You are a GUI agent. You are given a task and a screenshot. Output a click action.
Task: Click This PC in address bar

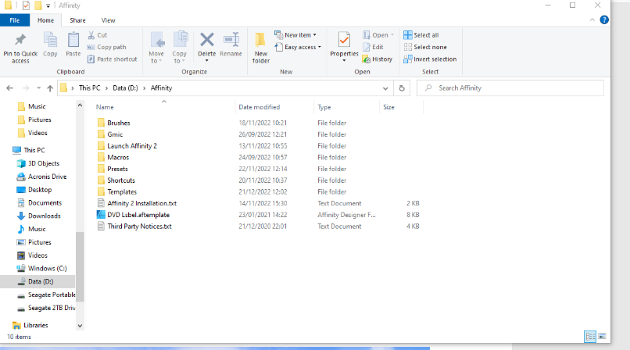click(x=90, y=88)
